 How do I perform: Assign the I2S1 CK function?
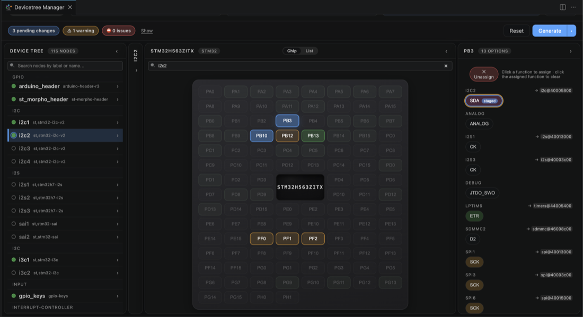[x=473, y=147]
